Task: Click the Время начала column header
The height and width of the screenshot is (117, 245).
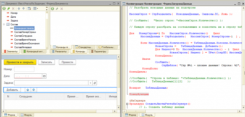Action: (74, 97)
